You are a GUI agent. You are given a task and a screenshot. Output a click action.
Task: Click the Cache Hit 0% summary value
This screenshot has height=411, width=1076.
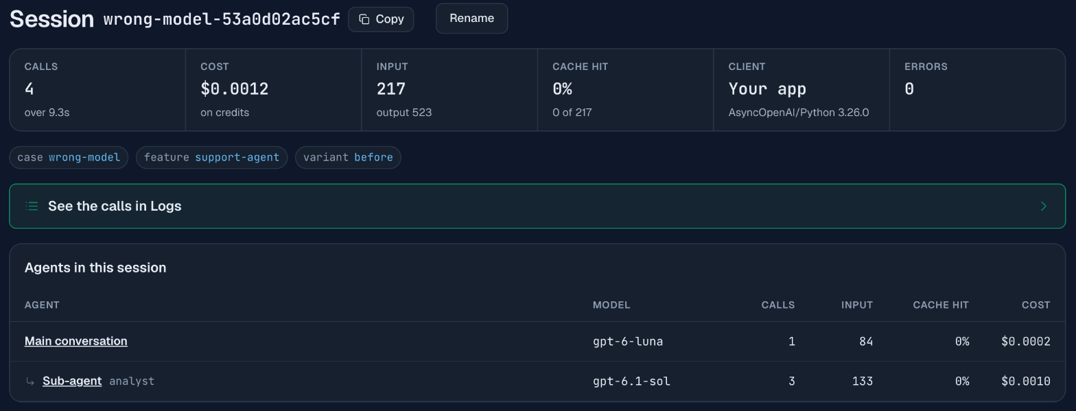(563, 89)
